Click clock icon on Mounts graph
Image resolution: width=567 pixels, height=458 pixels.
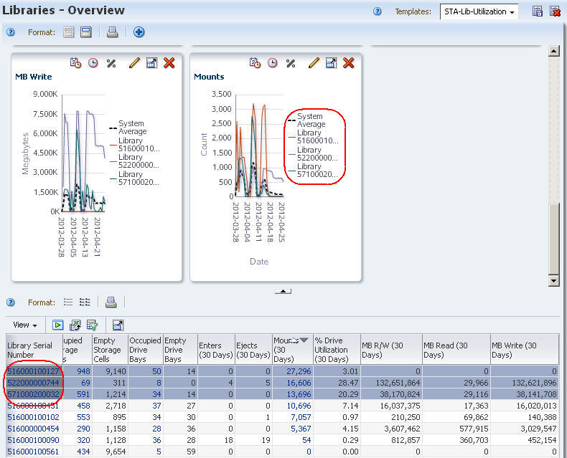273,63
